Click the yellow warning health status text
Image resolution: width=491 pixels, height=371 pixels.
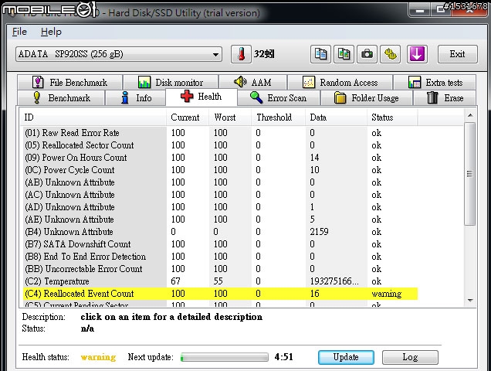coord(98,357)
